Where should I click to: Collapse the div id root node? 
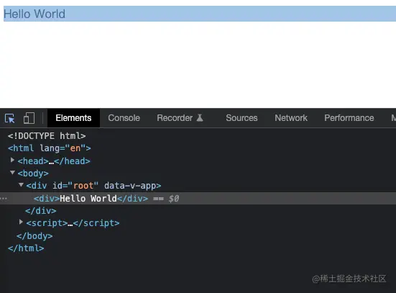pyautogui.click(x=22, y=185)
